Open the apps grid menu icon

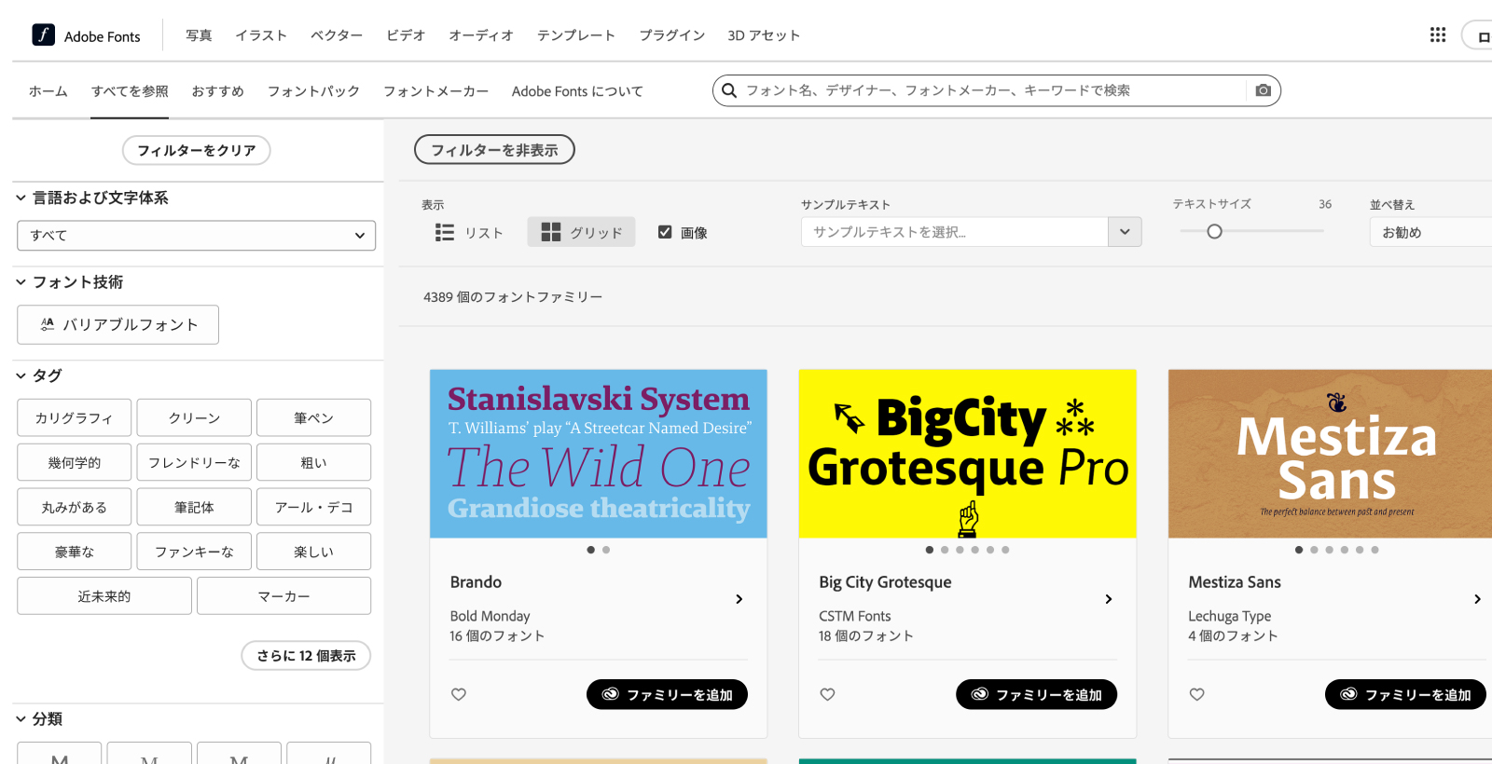1437,35
